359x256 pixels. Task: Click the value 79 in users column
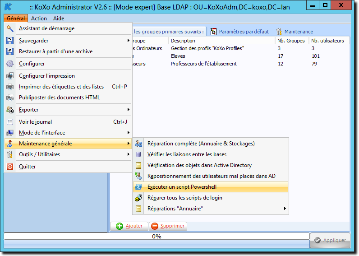point(314,64)
